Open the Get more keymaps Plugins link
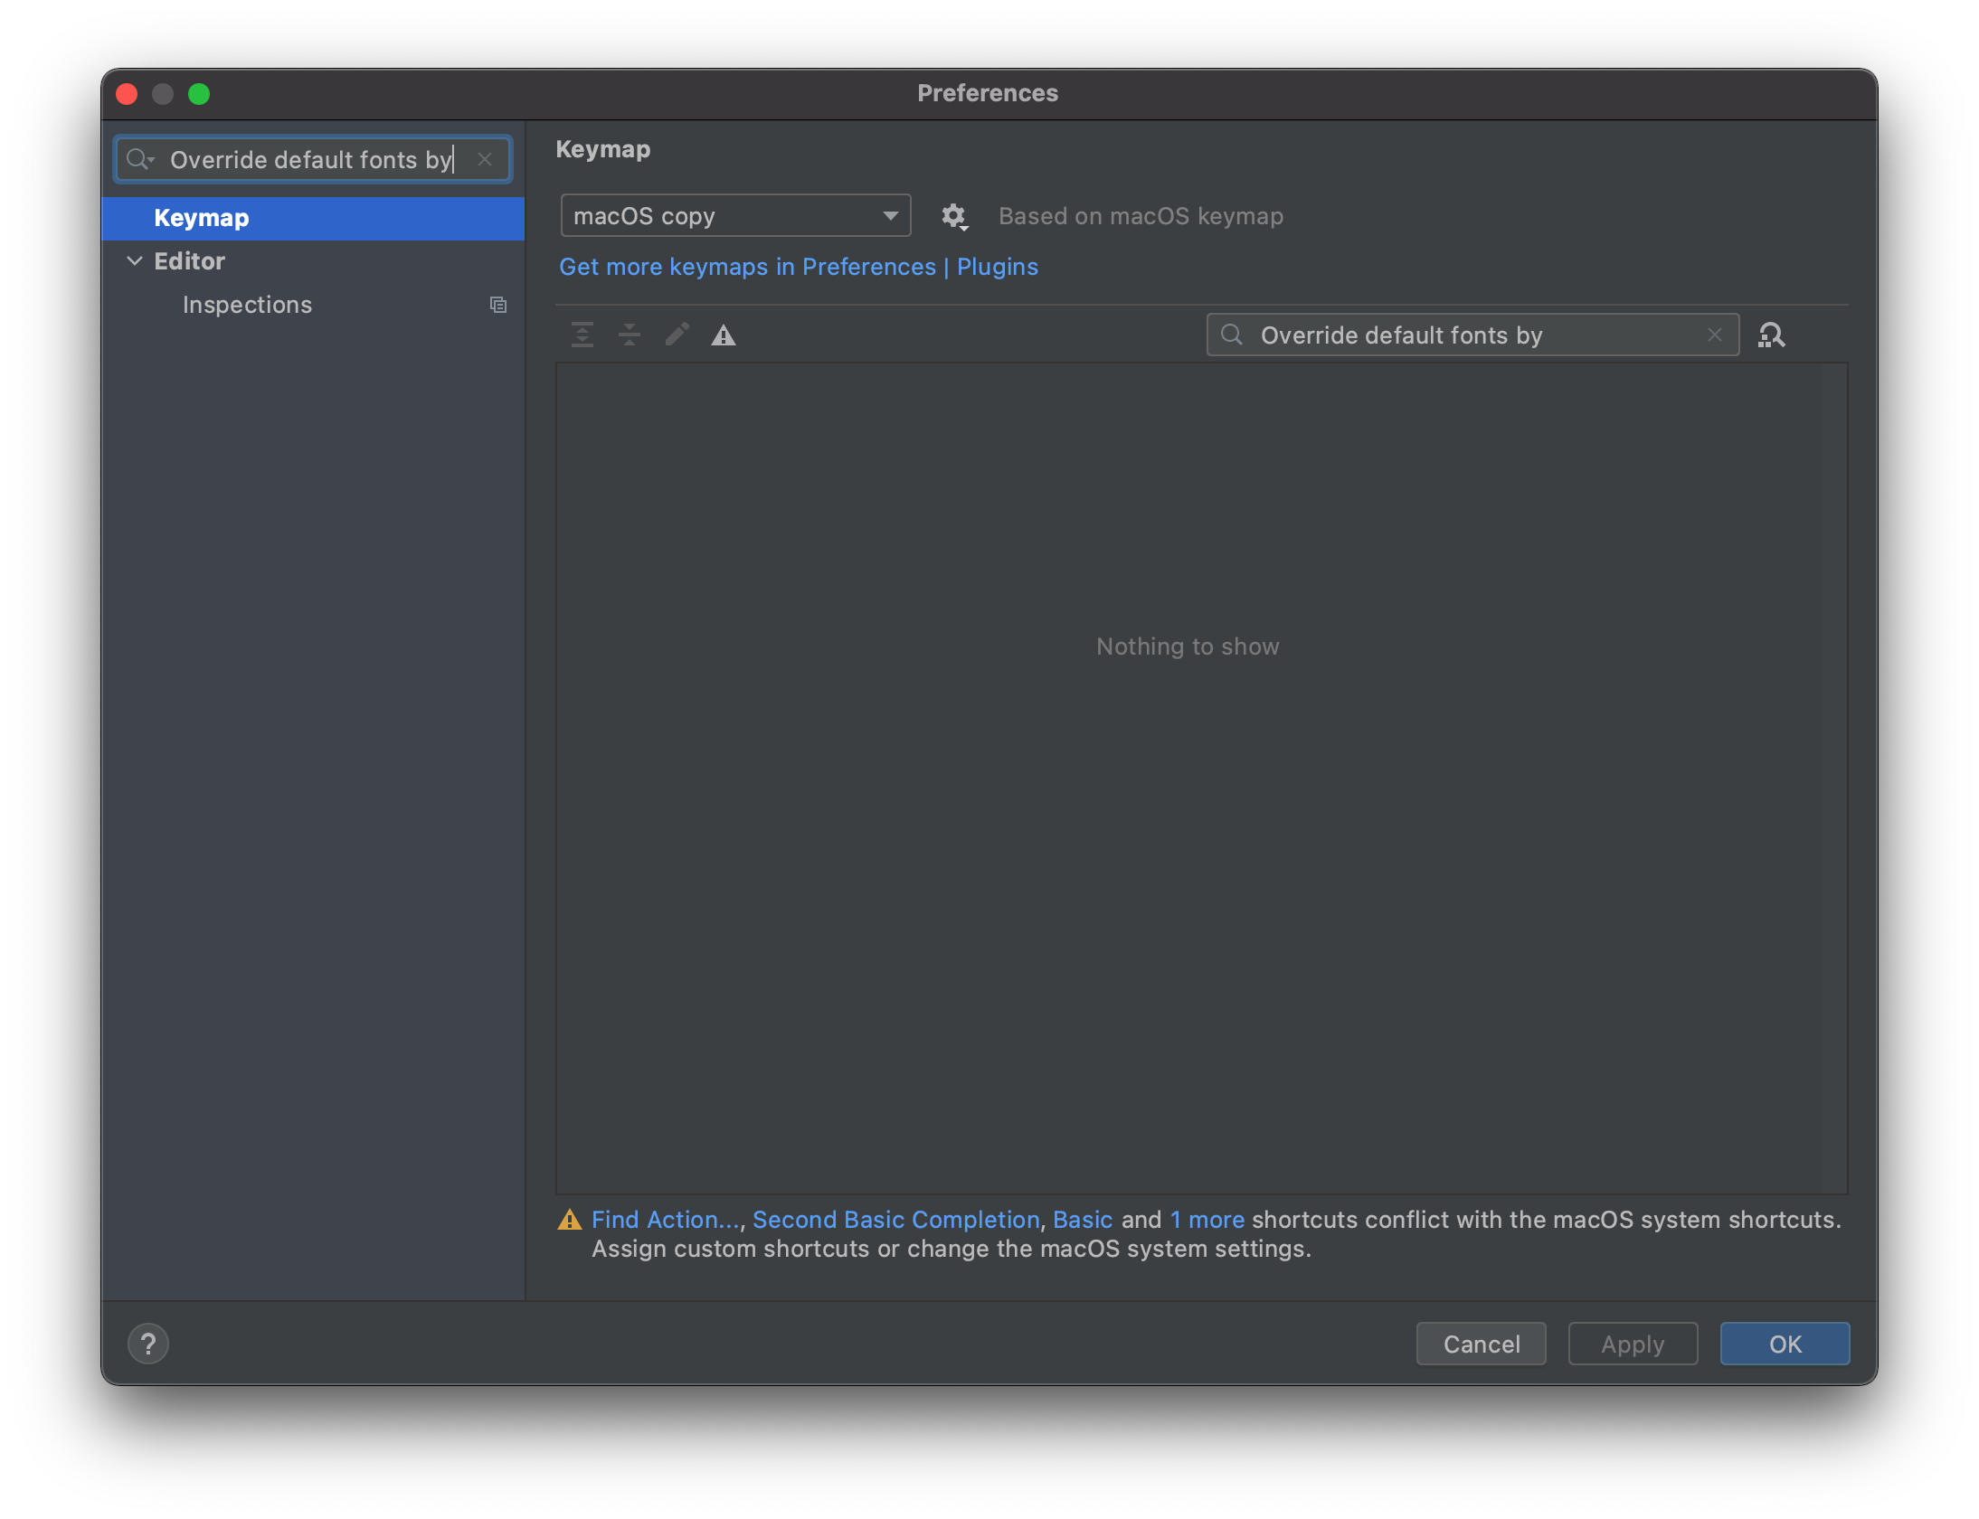 pos(799,267)
